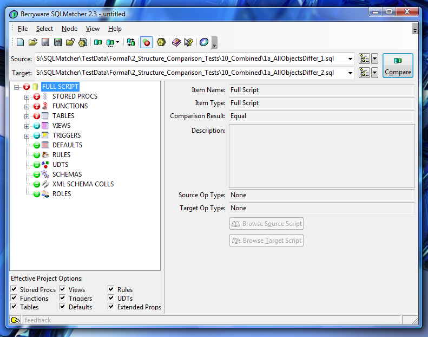
Task: Open the toolbar overflow options arrow
Action: 215,43
